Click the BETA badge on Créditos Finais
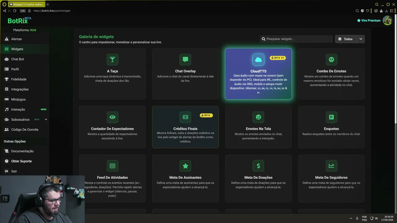This screenshot has width=397, height=223. coord(206,115)
